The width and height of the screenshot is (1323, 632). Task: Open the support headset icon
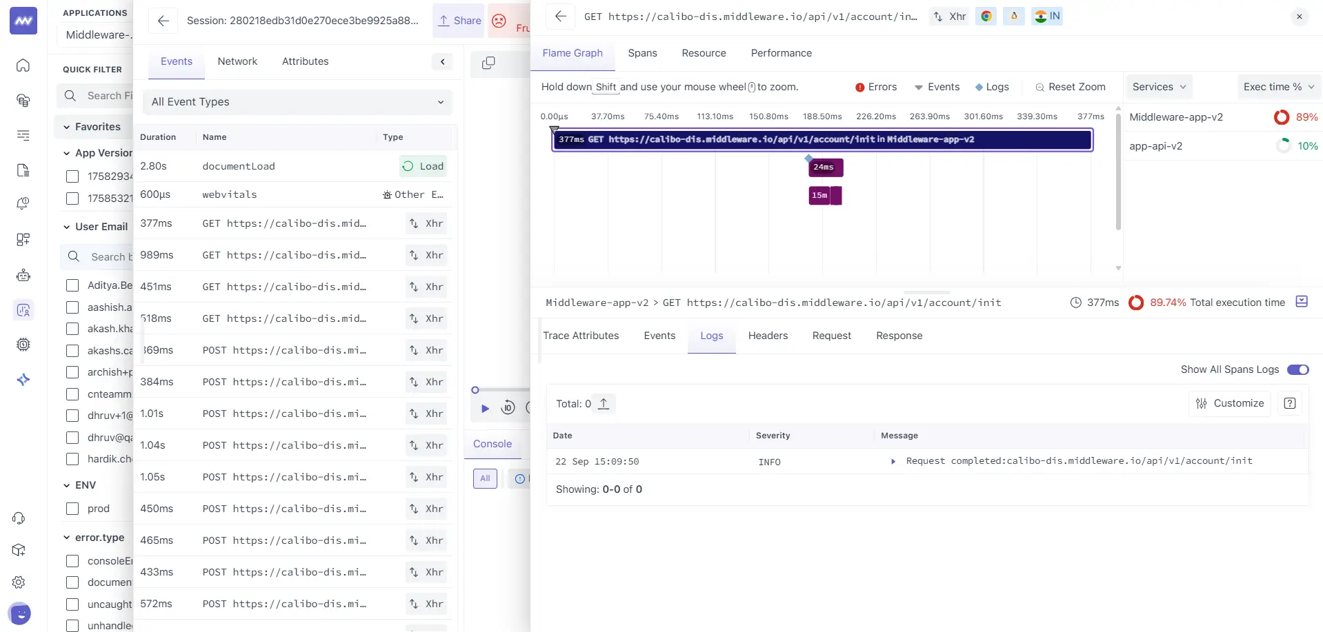pyautogui.click(x=19, y=518)
